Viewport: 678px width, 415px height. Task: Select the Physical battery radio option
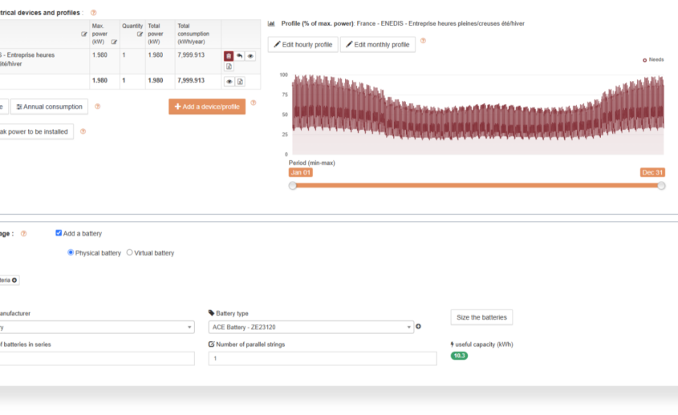coord(71,252)
